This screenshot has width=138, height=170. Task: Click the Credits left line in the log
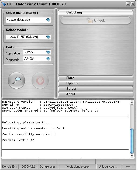click(18, 140)
